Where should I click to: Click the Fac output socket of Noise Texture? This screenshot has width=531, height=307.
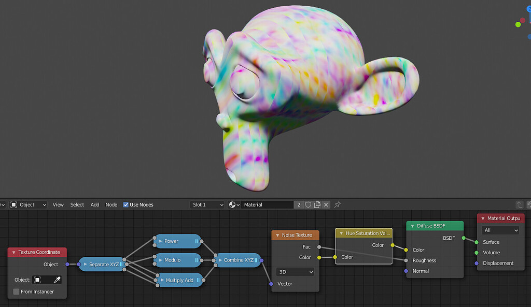319,247
